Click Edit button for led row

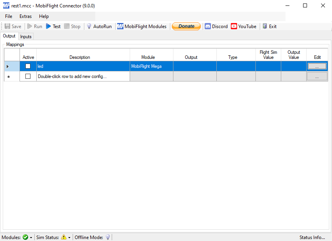pos(317,66)
